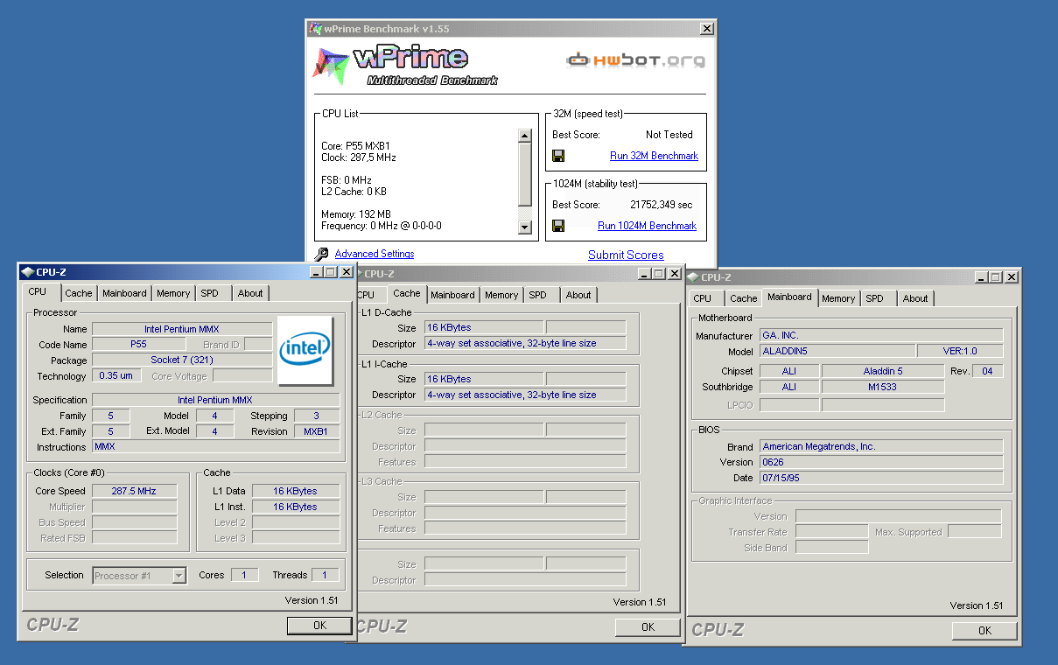Click the BIOS Date 07/15/95 field

click(x=881, y=478)
